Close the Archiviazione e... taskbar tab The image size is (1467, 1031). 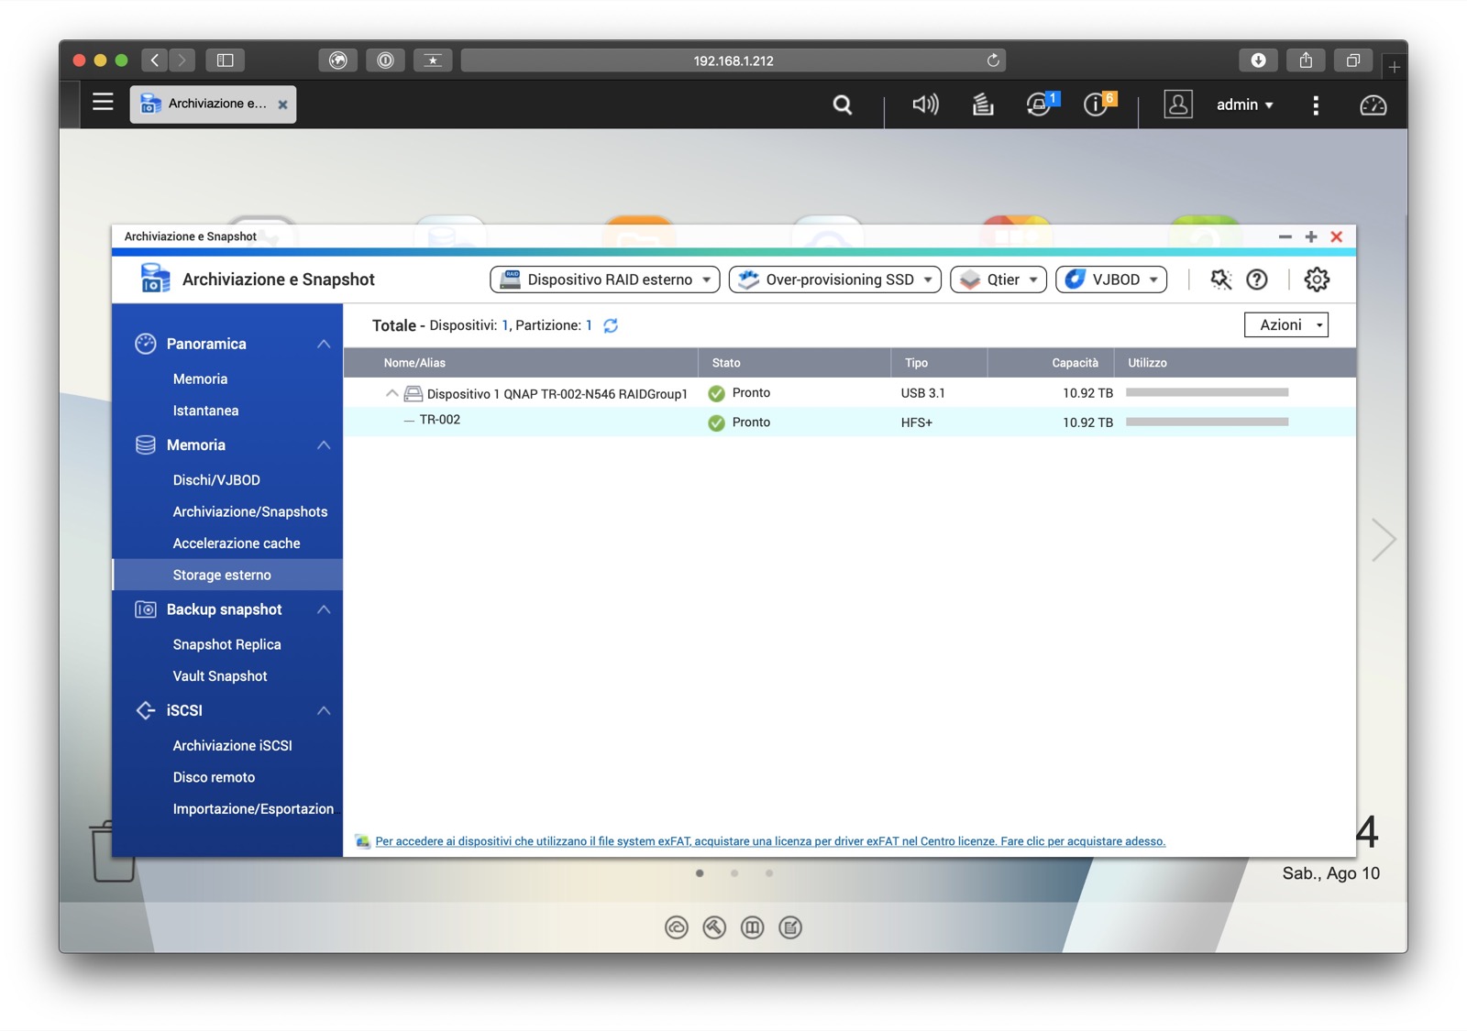click(x=283, y=104)
